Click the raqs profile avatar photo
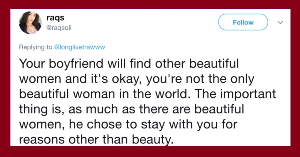The width and height of the screenshot is (300, 157). coord(30,22)
